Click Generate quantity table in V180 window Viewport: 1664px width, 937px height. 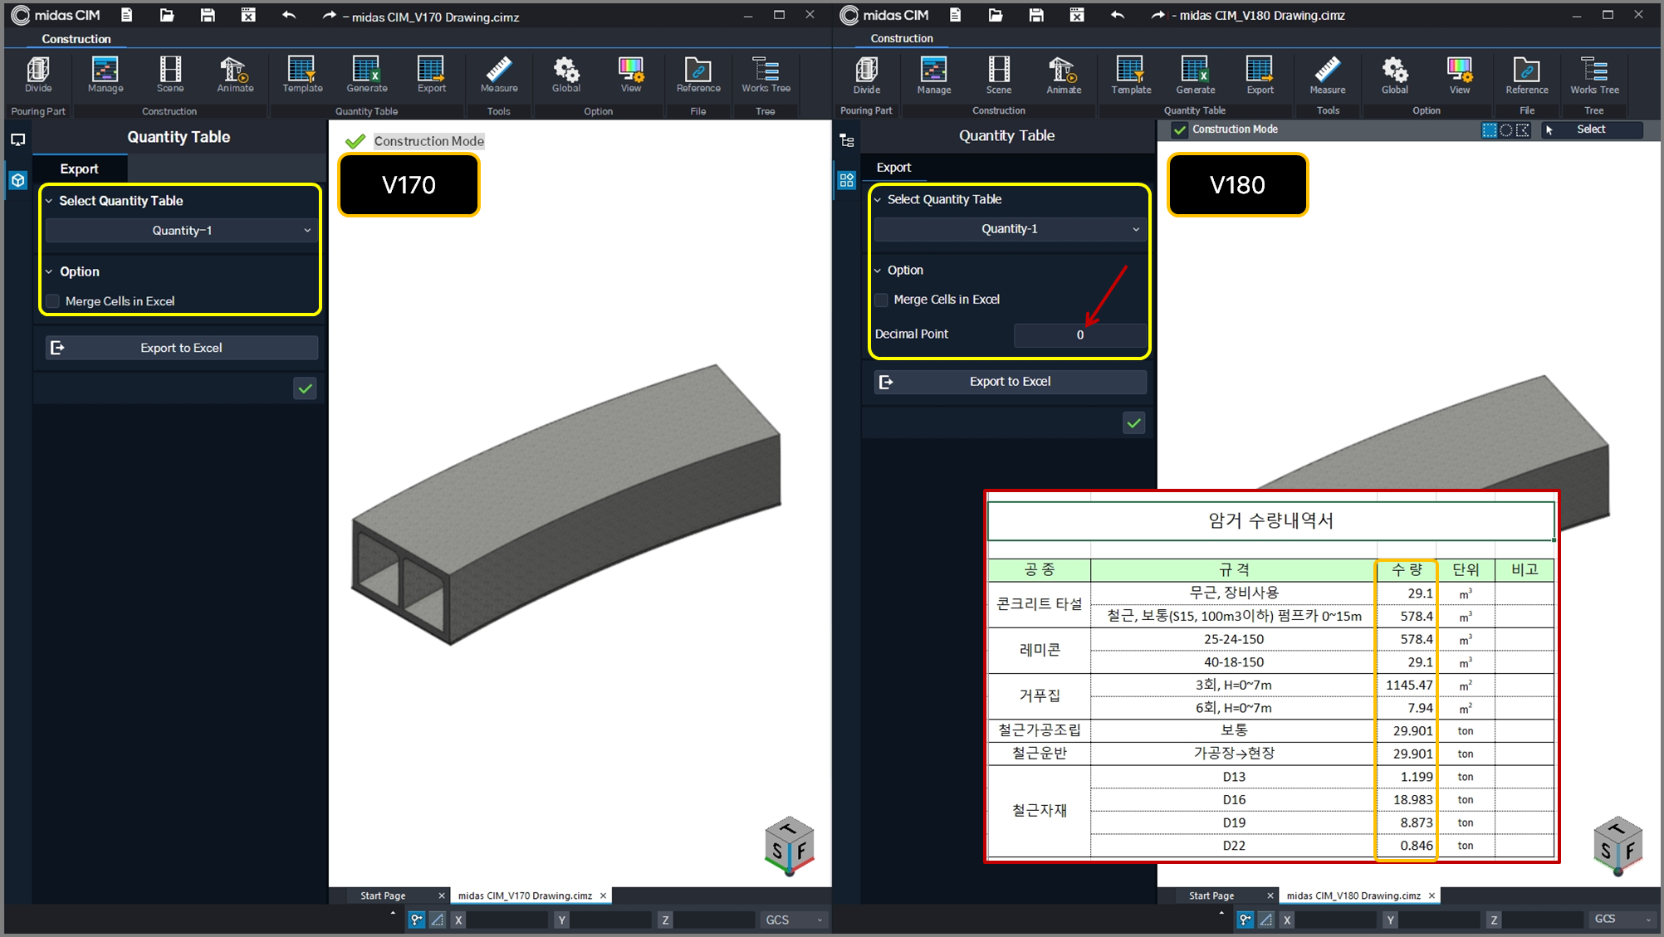point(1196,75)
